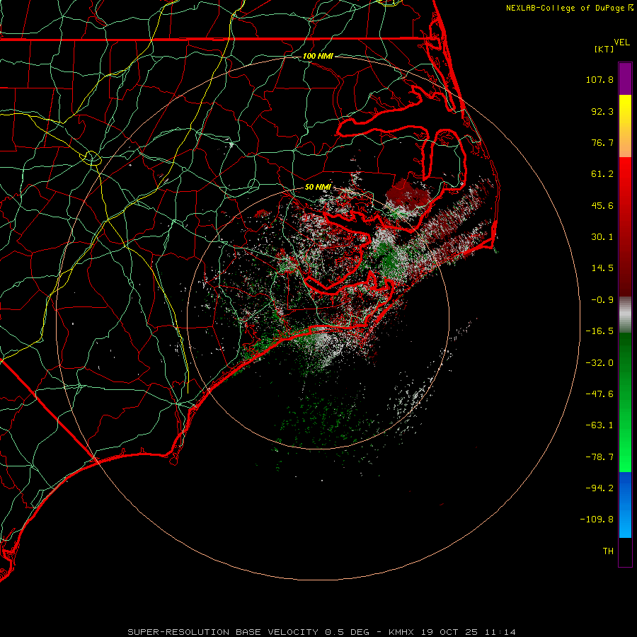Viewport: 637px width, 637px height.
Task: Click the 92.3 velocity scale value
Action: [x=602, y=111]
